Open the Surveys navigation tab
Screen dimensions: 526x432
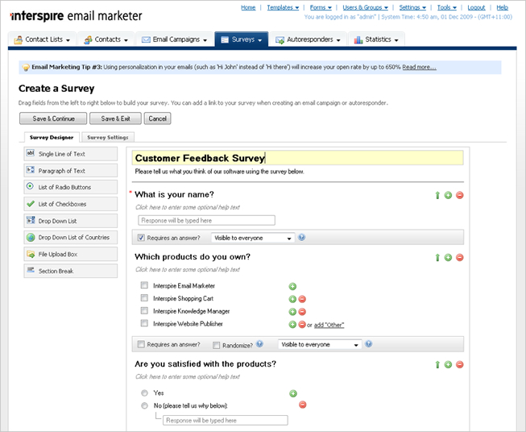coord(242,39)
